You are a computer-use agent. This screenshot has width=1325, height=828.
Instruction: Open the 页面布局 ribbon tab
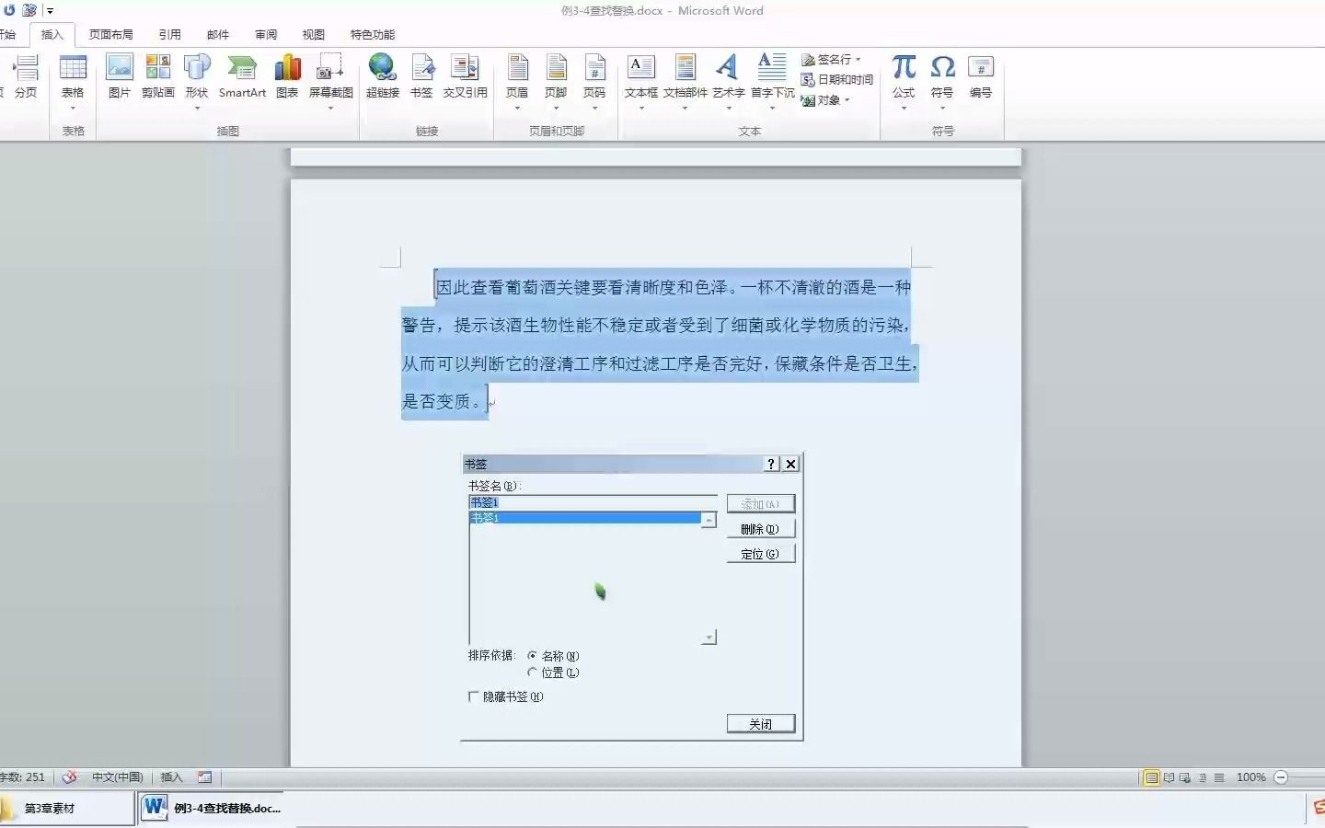[111, 35]
